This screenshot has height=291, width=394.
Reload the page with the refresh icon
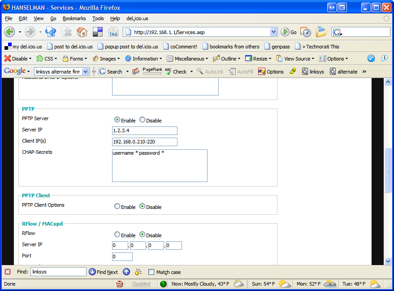[51, 32]
